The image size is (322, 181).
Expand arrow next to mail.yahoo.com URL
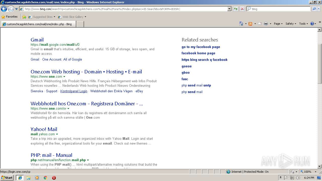click(x=57, y=134)
